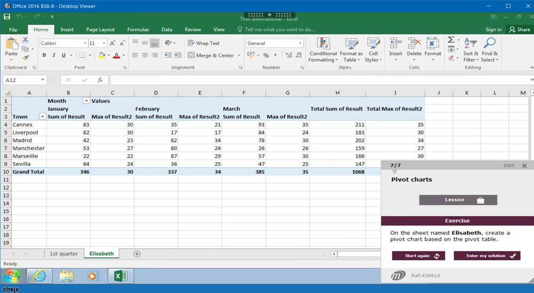Expand the Town filter dropdown
Viewport: 534px width, 293px height.
42,117
